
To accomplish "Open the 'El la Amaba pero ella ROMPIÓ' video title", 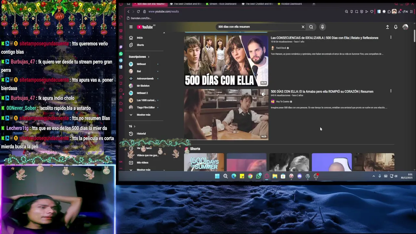I will click(322, 92).
